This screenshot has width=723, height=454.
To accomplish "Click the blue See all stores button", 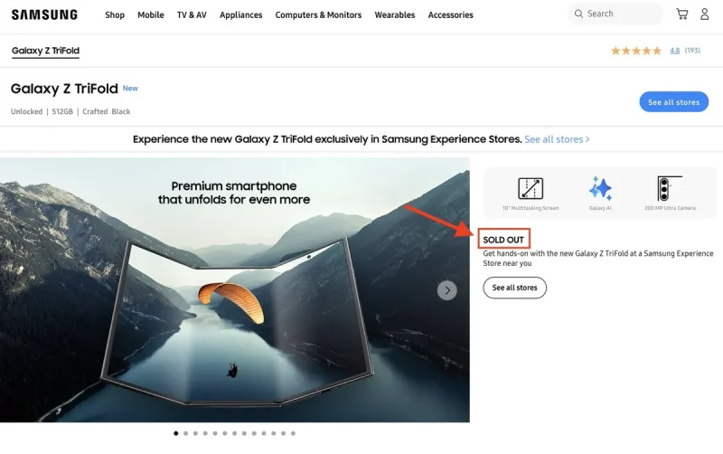I will [x=673, y=102].
